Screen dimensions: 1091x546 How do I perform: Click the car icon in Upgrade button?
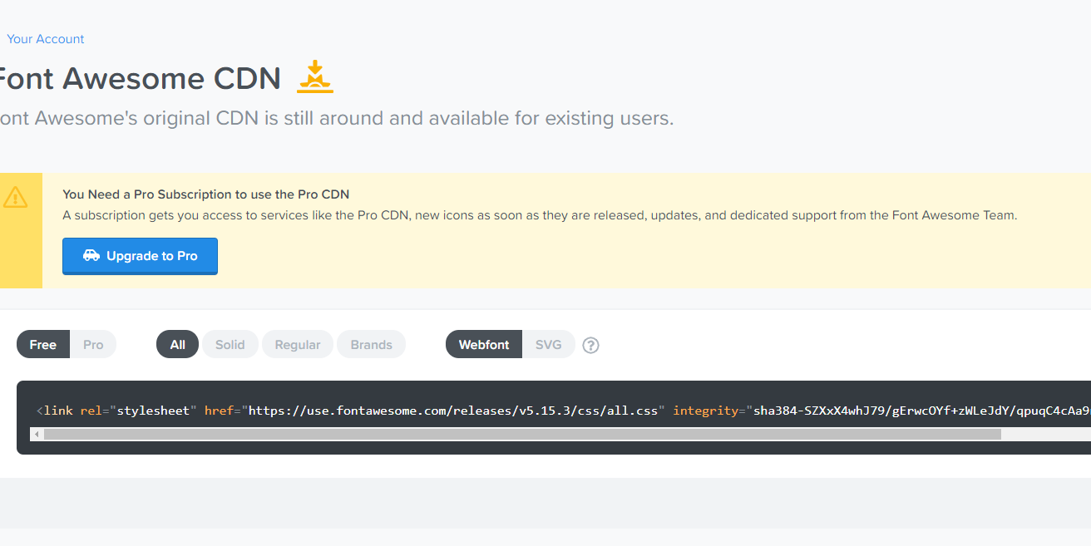tap(91, 256)
